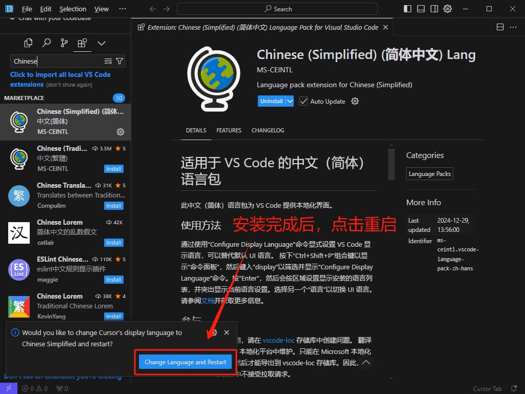Install Chinese Lorem by catlair
This screenshot has width=525, height=394.
(x=113, y=243)
